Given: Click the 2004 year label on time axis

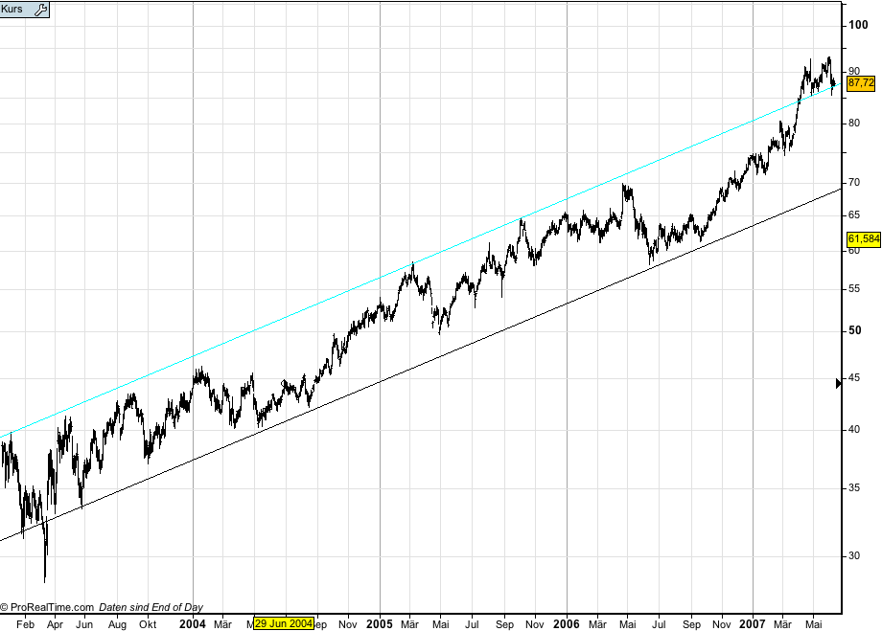Looking at the screenshot, I should (x=193, y=623).
